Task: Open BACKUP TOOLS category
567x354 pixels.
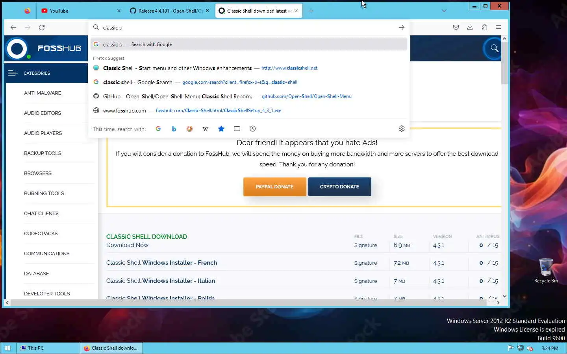Action: pos(43,153)
